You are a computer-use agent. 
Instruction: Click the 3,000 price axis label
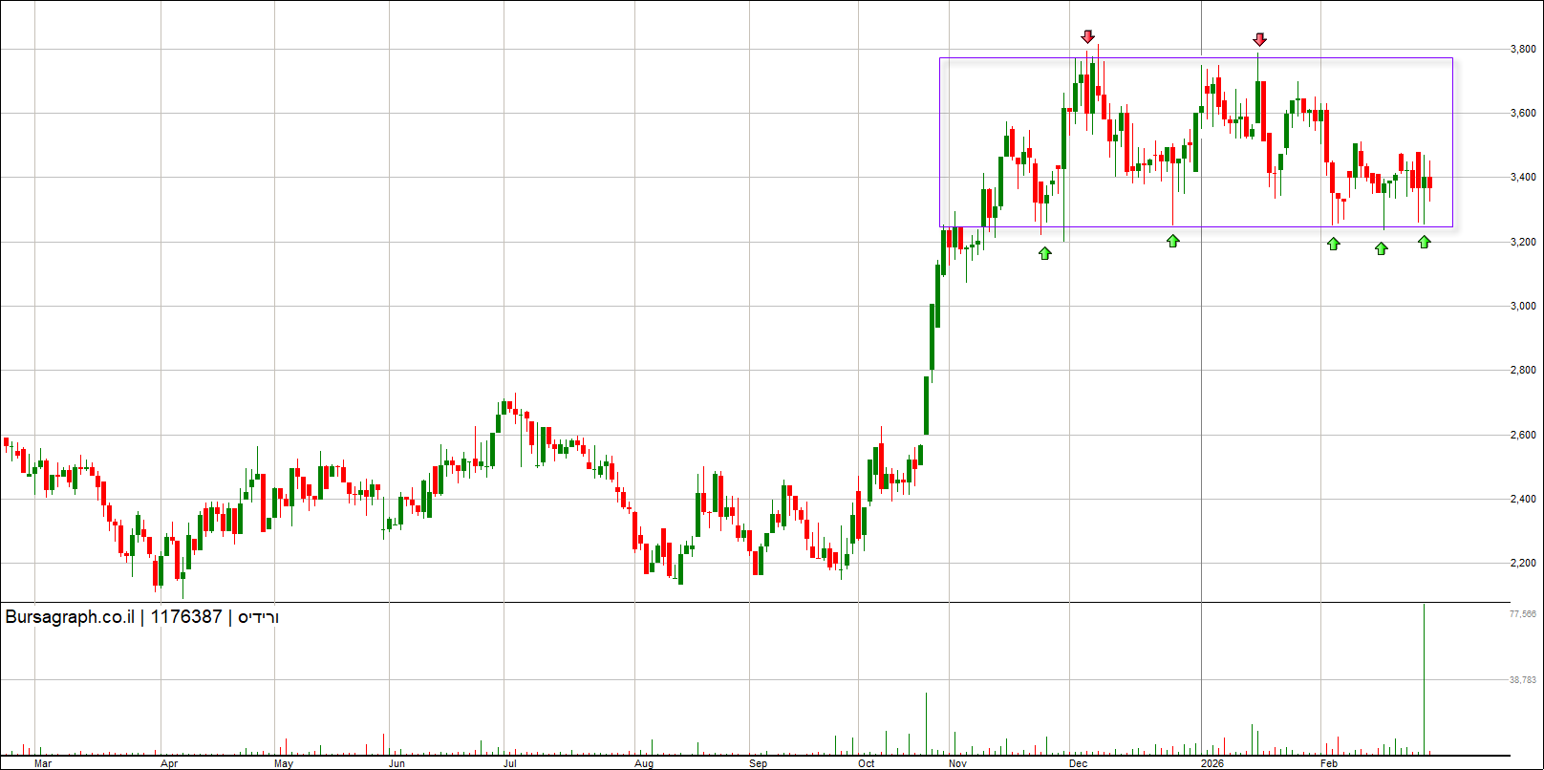1523,306
